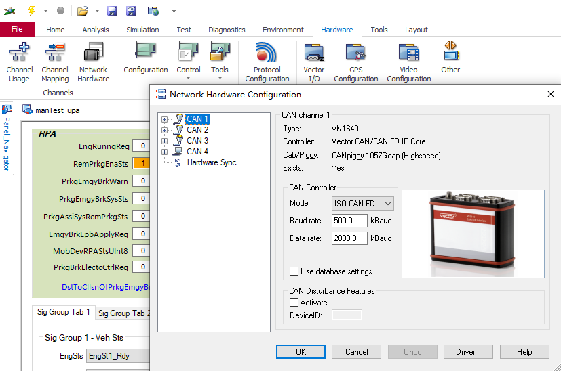
Task: Click the Driver... button
Action: [468, 352]
